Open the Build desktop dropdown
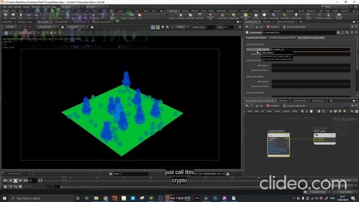The image size is (359, 202). pos(72,7)
